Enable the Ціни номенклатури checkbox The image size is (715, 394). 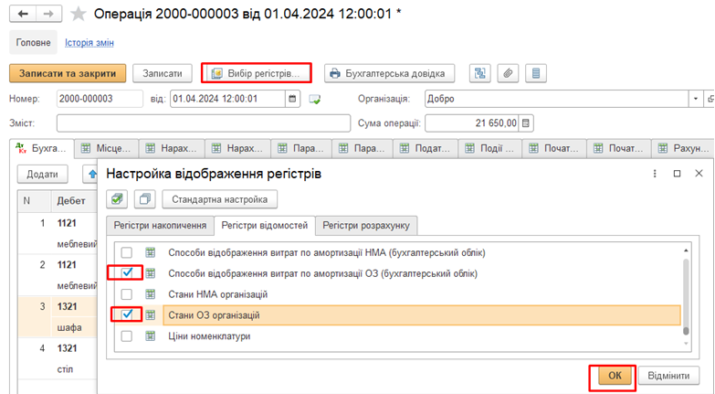click(127, 336)
